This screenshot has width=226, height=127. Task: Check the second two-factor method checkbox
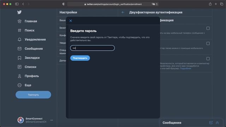coord(208,43)
